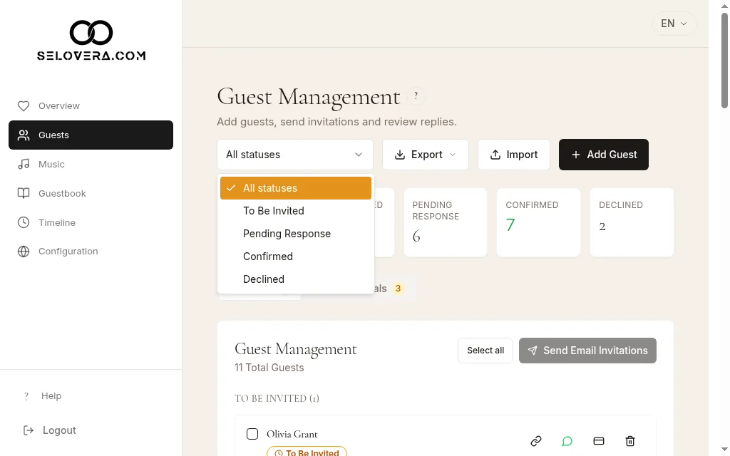Choose To Be Invited in the dropdown
This screenshot has width=730, height=456.
296,211
